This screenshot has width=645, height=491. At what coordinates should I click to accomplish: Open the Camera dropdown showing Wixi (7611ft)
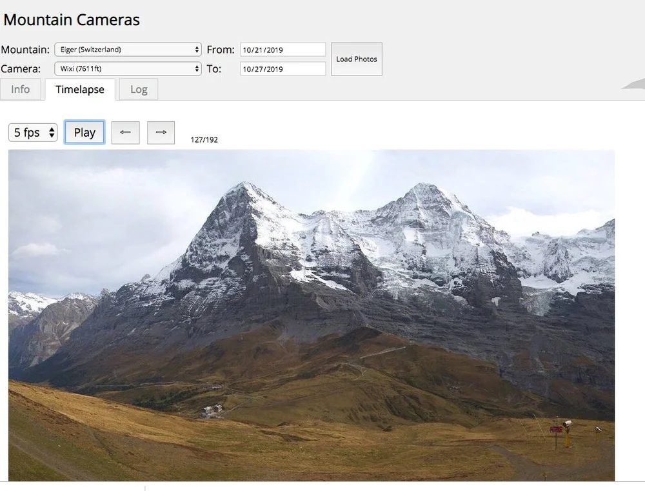click(128, 68)
